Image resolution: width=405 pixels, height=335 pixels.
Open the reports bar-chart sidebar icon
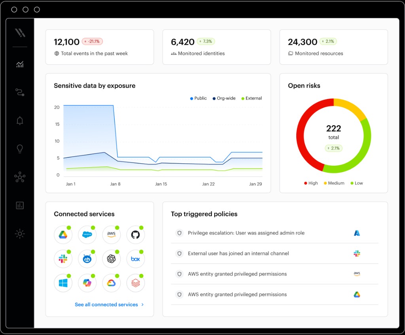pos(20,206)
